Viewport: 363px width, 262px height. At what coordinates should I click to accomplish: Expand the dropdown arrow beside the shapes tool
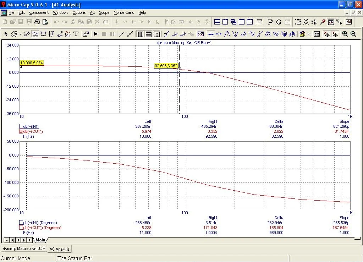[21, 34]
